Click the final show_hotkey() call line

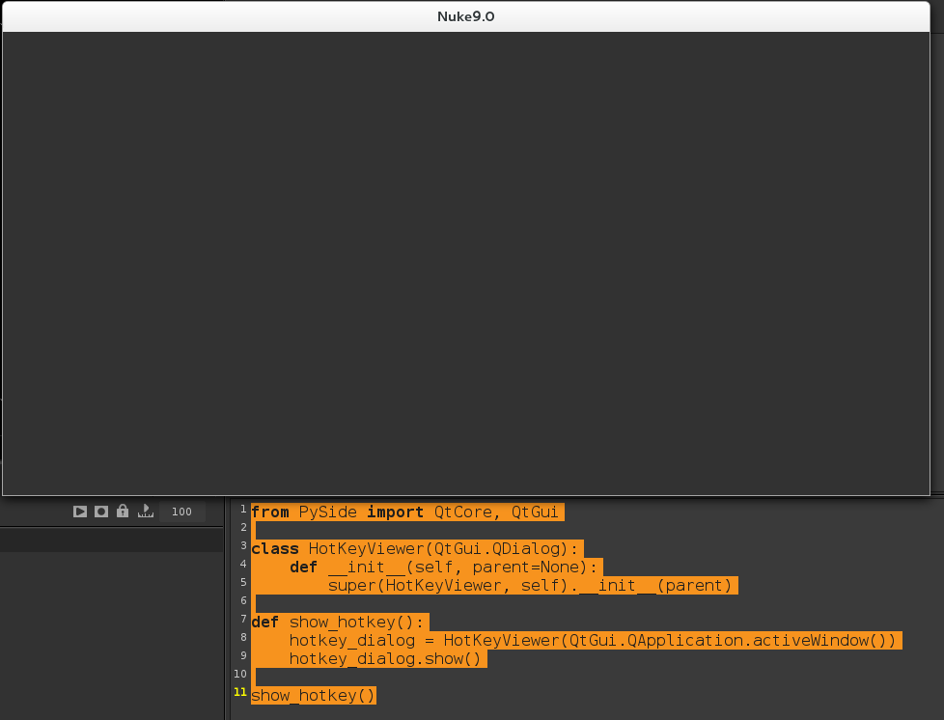point(312,695)
